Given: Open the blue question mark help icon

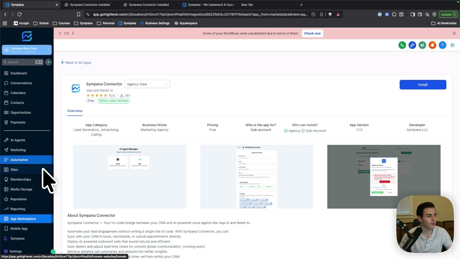Looking at the screenshot, I should click(x=442, y=45).
